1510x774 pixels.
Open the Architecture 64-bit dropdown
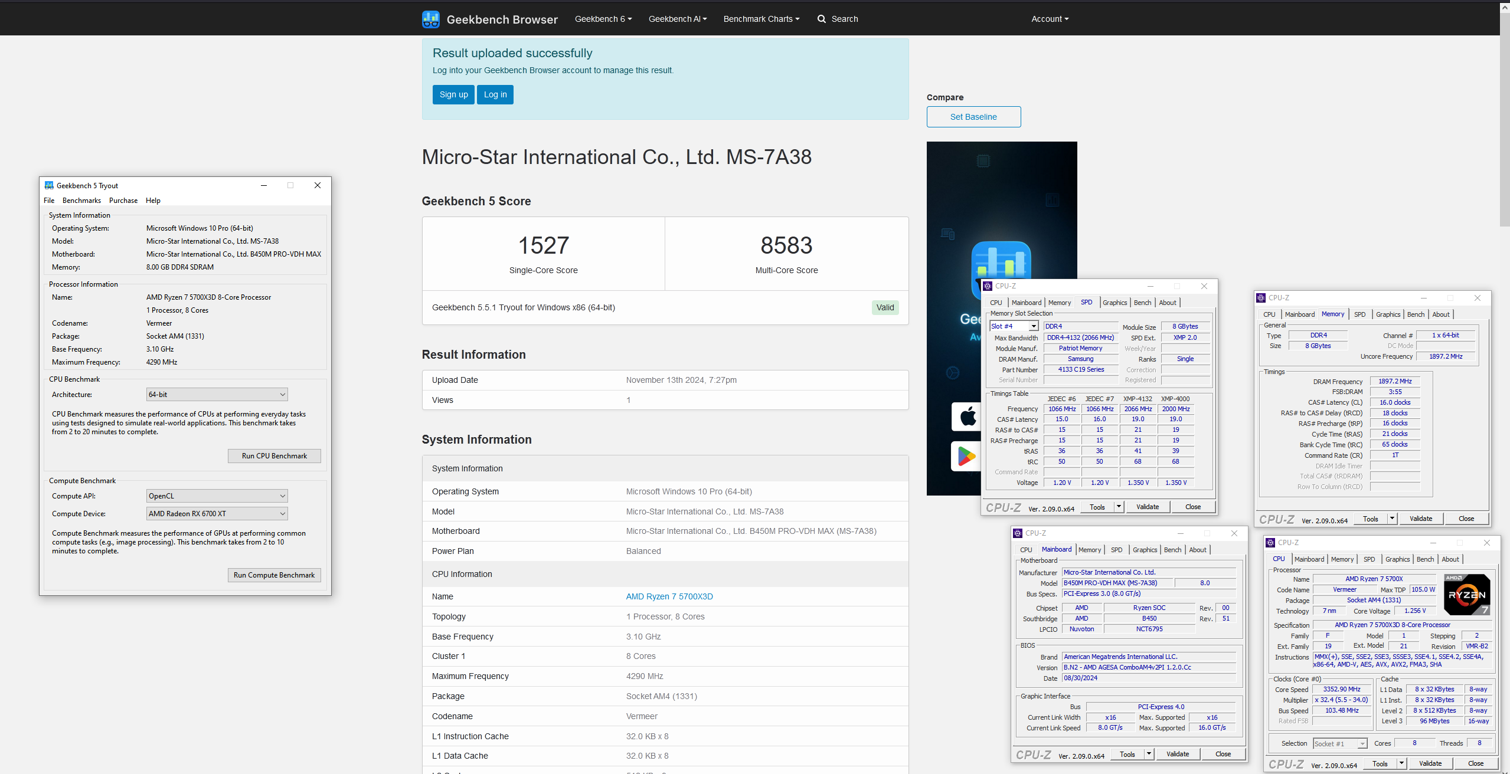pos(217,395)
